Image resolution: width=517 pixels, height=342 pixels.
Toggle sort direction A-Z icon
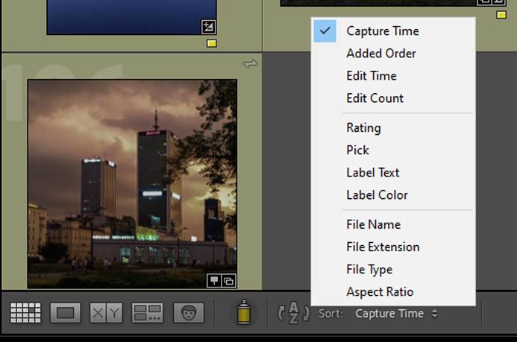(x=293, y=313)
